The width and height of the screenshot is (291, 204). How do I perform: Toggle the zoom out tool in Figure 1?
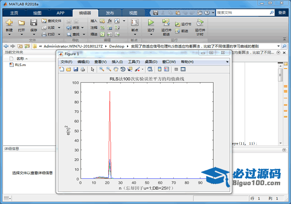click(x=109, y=69)
